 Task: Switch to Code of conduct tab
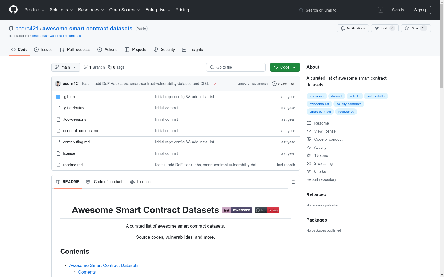104,182
